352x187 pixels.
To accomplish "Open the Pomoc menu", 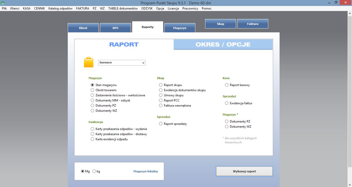I will click(207, 8).
